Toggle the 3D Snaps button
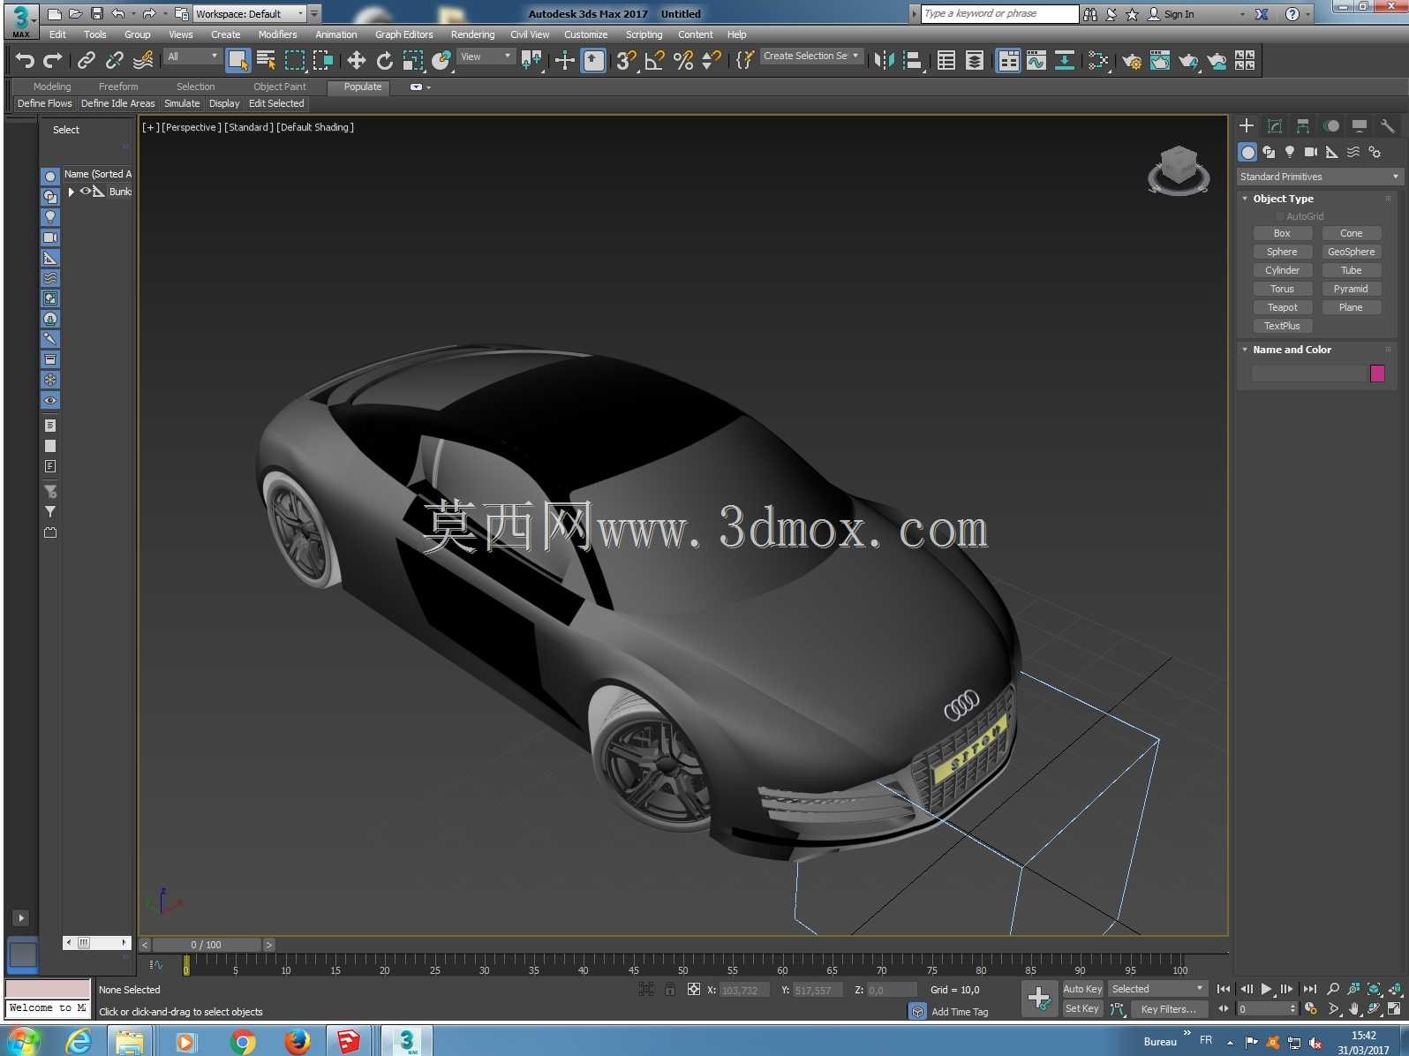 (x=627, y=60)
